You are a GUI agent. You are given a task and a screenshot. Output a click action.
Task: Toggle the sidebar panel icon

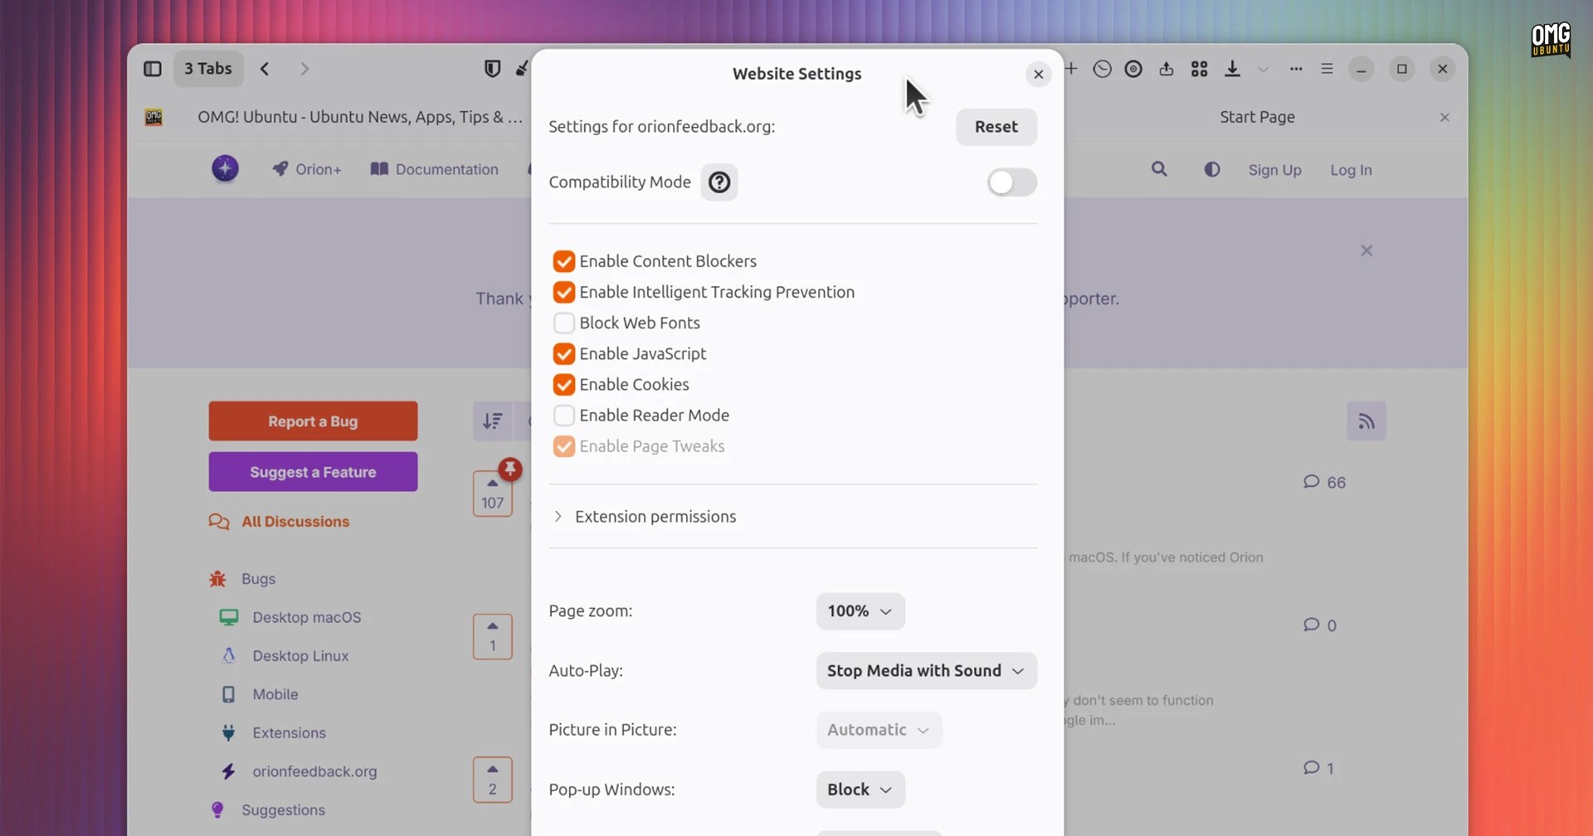click(x=153, y=69)
